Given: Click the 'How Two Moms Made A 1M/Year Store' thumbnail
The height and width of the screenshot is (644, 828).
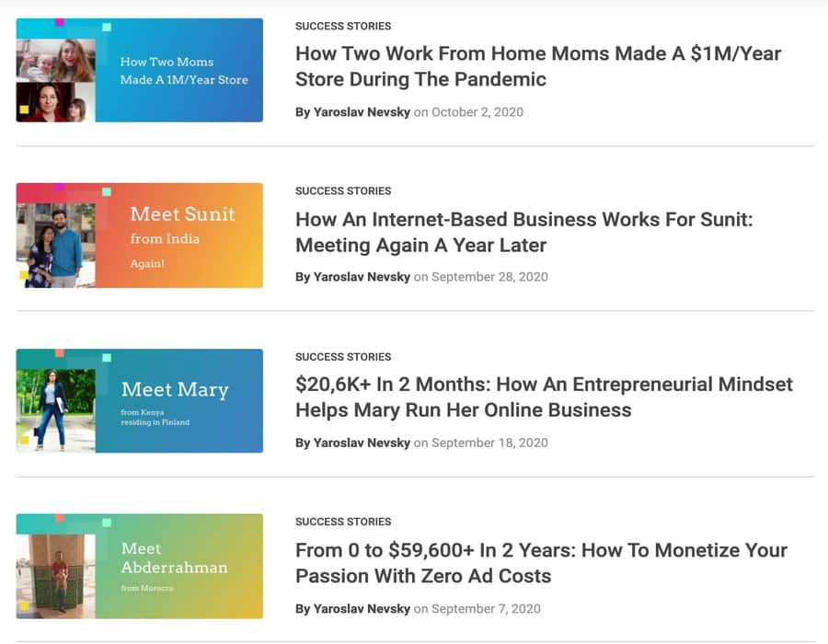Looking at the screenshot, I should click(140, 70).
